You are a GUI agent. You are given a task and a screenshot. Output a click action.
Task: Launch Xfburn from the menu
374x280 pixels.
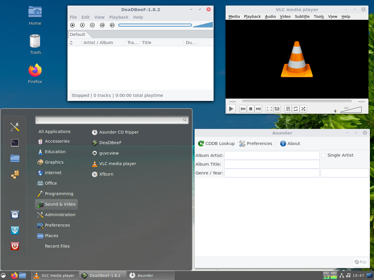103,174
